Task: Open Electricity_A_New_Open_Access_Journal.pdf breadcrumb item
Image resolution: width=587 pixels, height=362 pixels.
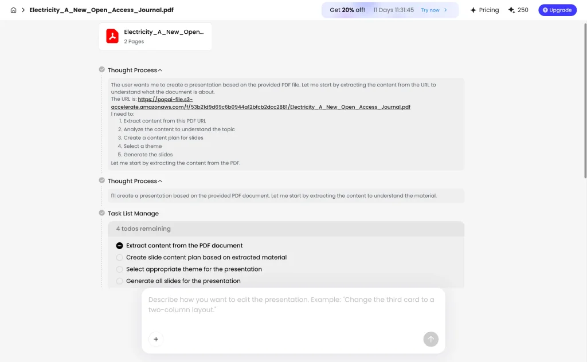Action: coord(101,10)
